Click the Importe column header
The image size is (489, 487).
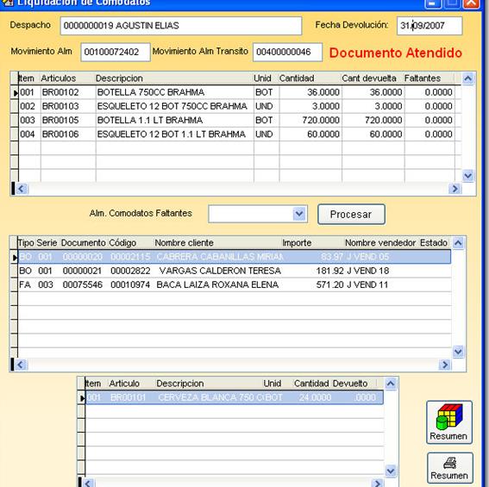pyautogui.click(x=297, y=243)
